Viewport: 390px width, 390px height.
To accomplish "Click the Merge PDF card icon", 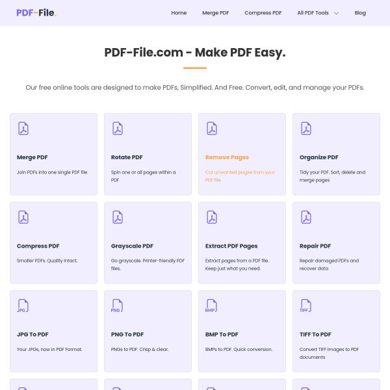I will [x=23, y=128].
